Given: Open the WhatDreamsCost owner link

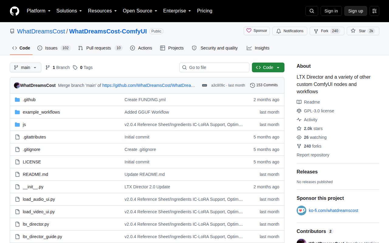Looking at the screenshot, I should 41,31.
